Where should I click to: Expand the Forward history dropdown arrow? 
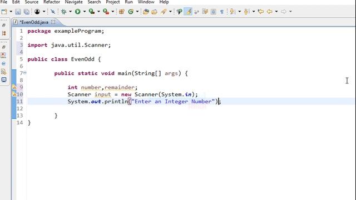[x=290, y=12]
